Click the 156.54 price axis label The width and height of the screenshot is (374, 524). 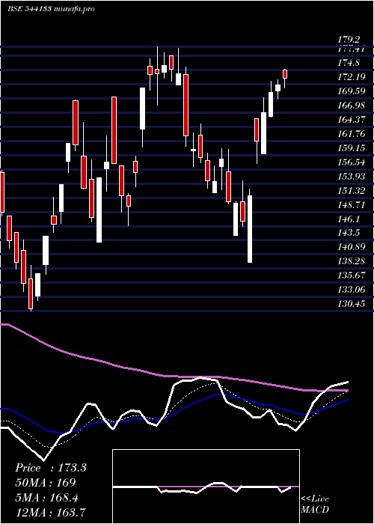click(351, 162)
